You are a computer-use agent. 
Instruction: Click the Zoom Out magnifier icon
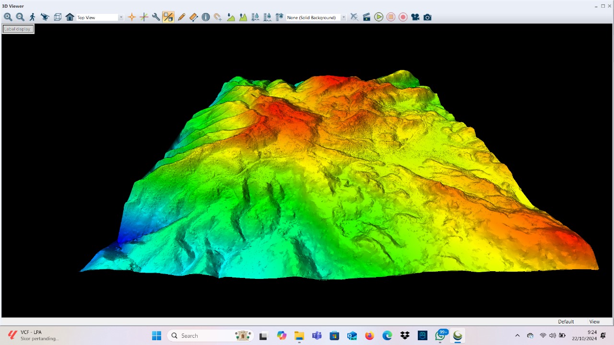tap(20, 17)
